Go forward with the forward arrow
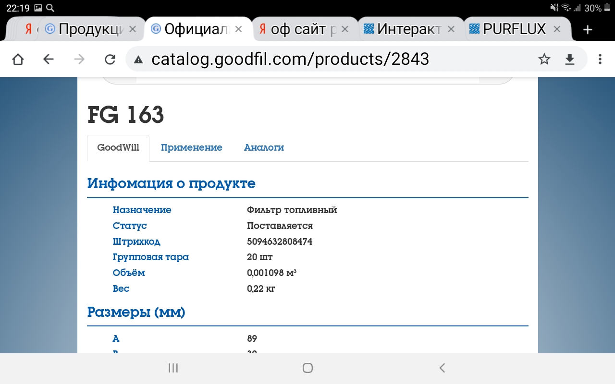 coord(79,59)
